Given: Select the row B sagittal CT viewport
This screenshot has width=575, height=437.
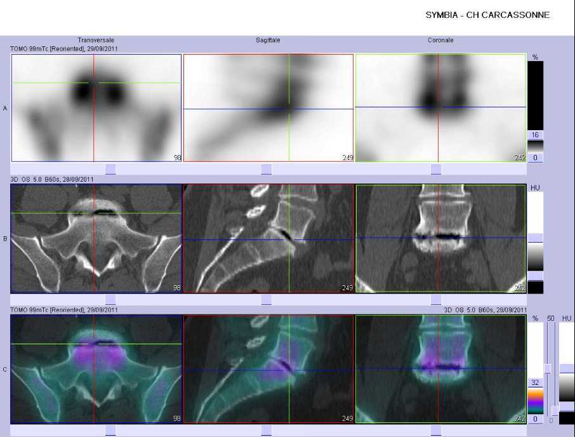Looking at the screenshot, I should [268, 238].
